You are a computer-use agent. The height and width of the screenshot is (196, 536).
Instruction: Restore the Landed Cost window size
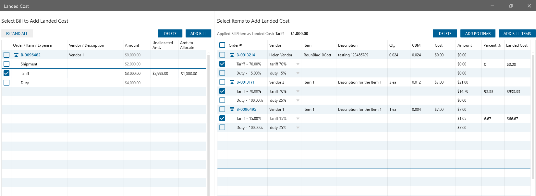pyautogui.click(x=511, y=6)
